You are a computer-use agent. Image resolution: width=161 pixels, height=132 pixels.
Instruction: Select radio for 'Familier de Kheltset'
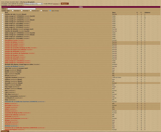3,67
